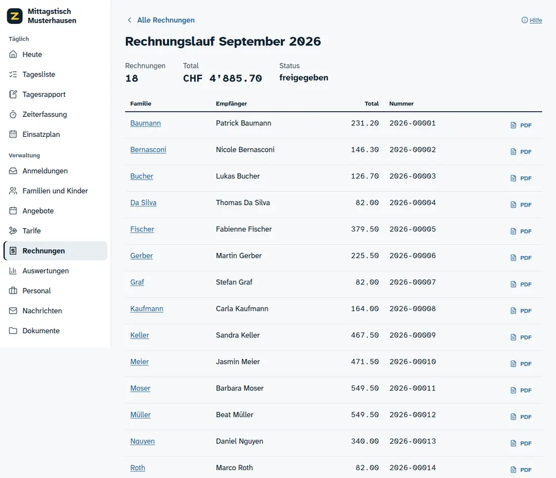The height and width of the screenshot is (478, 556).
Task: Open the Bernasconi family link
Action: pyautogui.click(x=148, y=150)
